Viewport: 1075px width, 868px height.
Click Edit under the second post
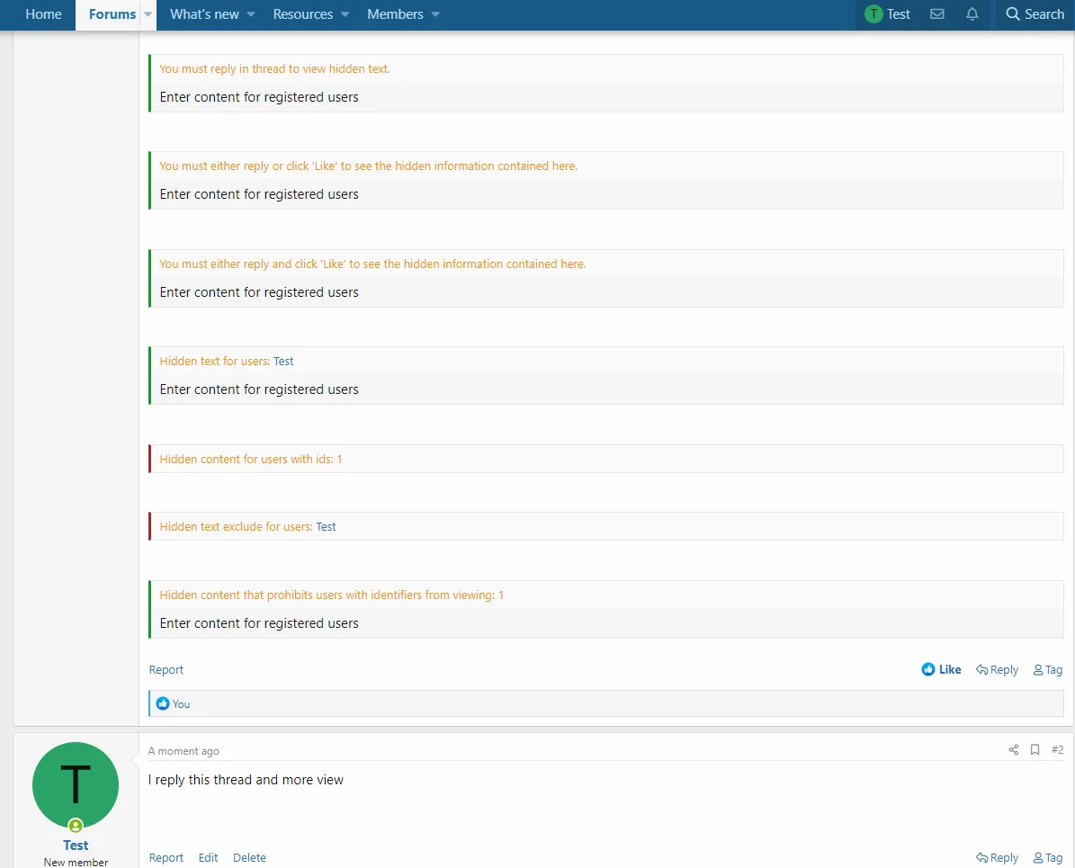pos(208,858)
